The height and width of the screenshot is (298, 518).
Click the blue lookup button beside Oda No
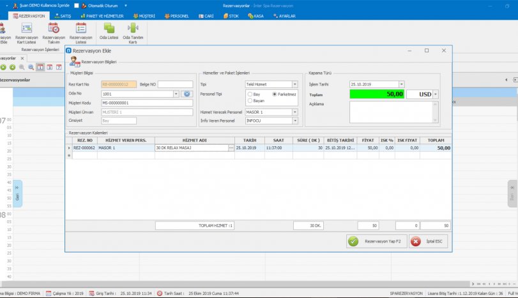click(x=187, y=94)
